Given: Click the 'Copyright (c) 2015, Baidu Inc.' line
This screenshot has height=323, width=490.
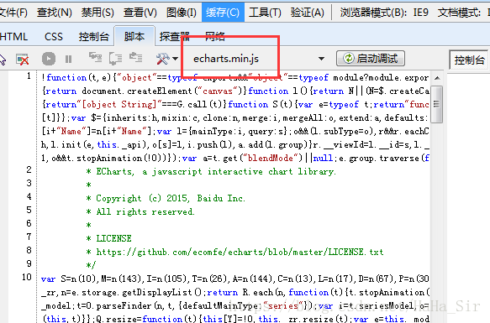Looking at the screenshot, I should pos(171,198).
